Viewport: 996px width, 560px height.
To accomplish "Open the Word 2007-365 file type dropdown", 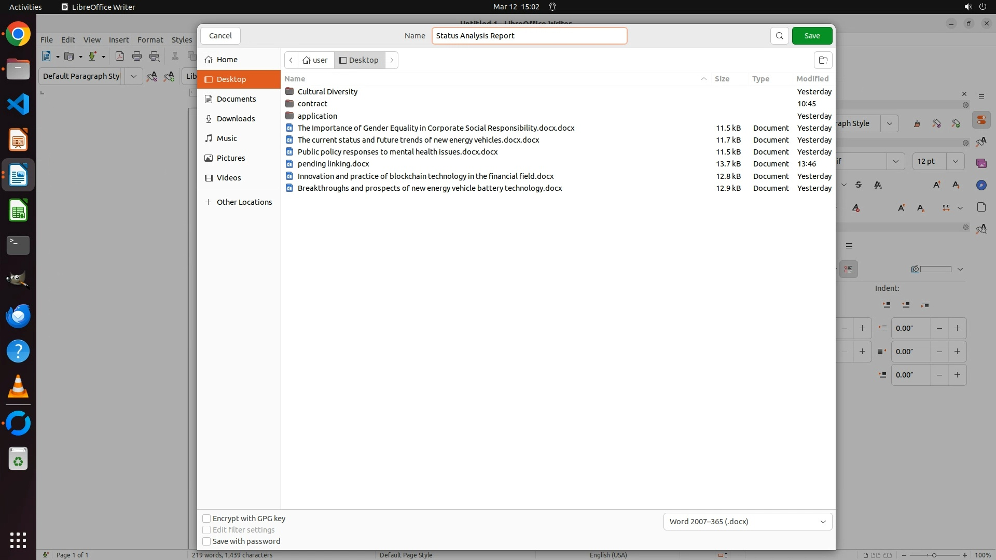I will click(748, 522).
